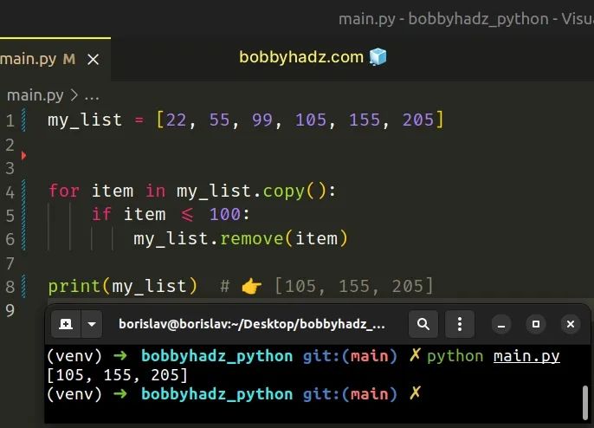Click line number 1 in gutter
Image resolution: width=594 pixels, height=428 pixels.
10,121
